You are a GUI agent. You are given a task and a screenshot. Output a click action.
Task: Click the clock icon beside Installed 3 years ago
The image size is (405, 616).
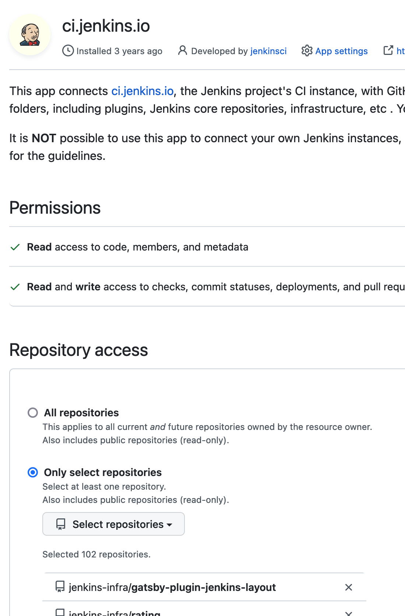point(68,51)
